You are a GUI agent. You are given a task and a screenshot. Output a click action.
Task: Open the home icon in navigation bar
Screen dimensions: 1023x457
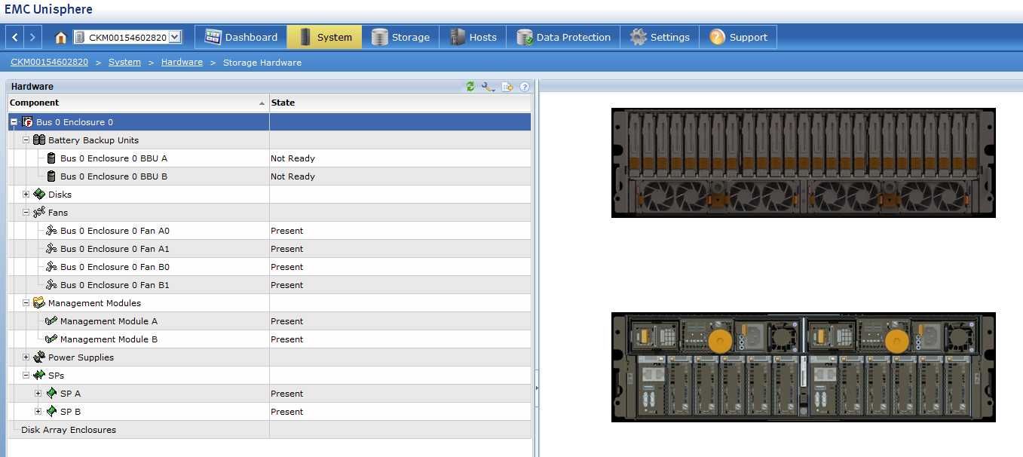pyautogui.click(x=61, y=38)
